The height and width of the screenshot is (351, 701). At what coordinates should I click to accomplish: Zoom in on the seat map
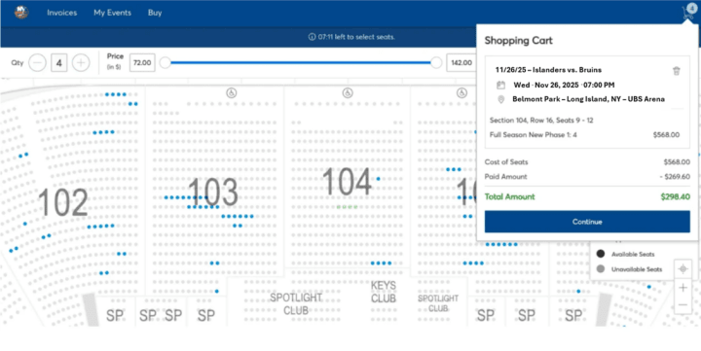point(683,288)
